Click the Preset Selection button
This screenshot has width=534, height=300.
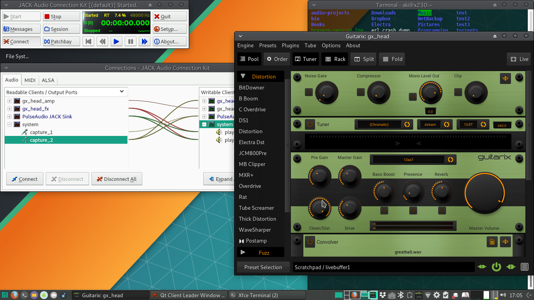point(263,267)
